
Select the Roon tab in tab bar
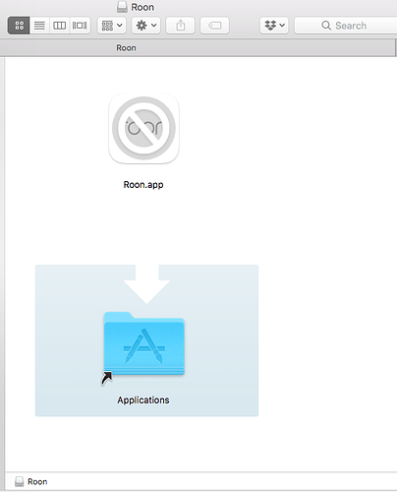coord(198,48)
